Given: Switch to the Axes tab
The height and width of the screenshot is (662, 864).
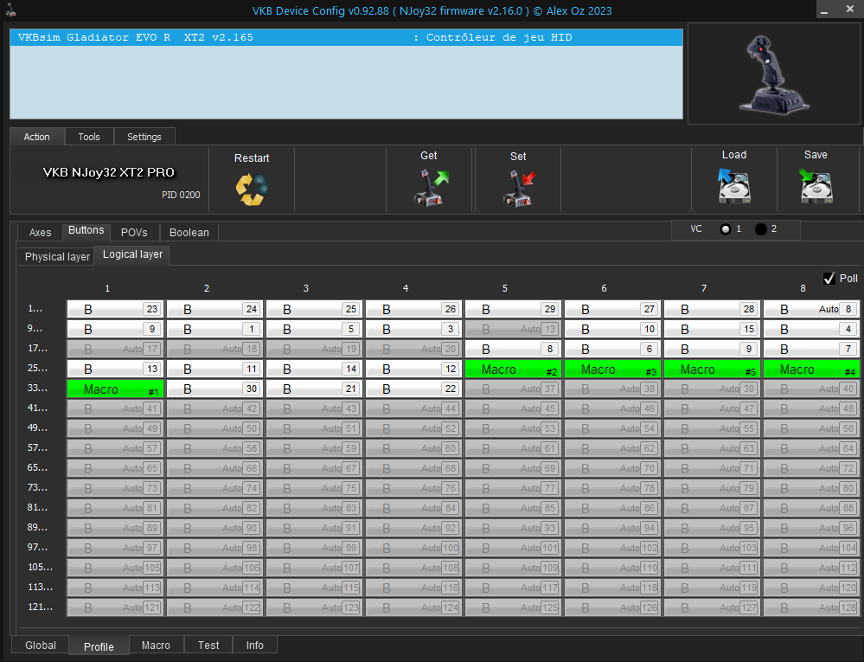Looking at the screenshot, I should [41, 233].
